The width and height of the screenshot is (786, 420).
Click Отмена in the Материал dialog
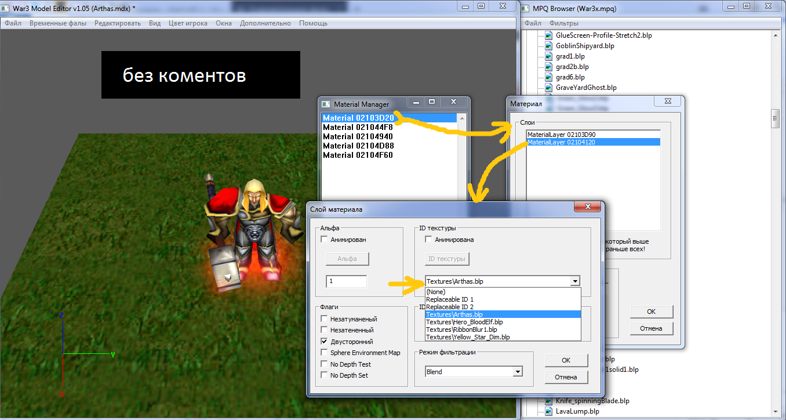pos(652,328)
